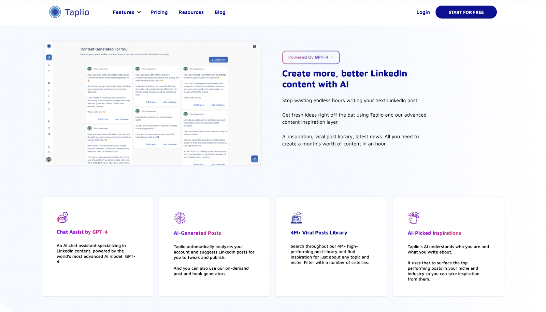Click the pulse activity icon in preview sidebar

pos(49,90)
